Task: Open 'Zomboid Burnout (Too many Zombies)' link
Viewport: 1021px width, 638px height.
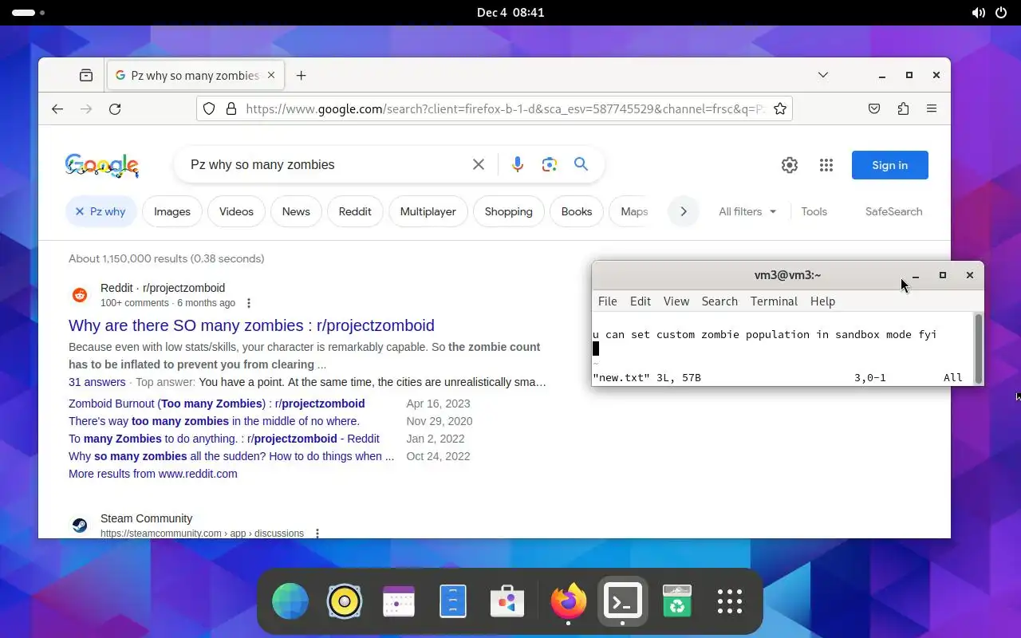Action: coord(217,404)
